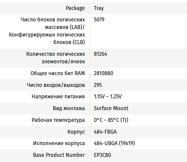Click the "Напряжение питания" label
187x162 pixels.
[x=58, y=97]
